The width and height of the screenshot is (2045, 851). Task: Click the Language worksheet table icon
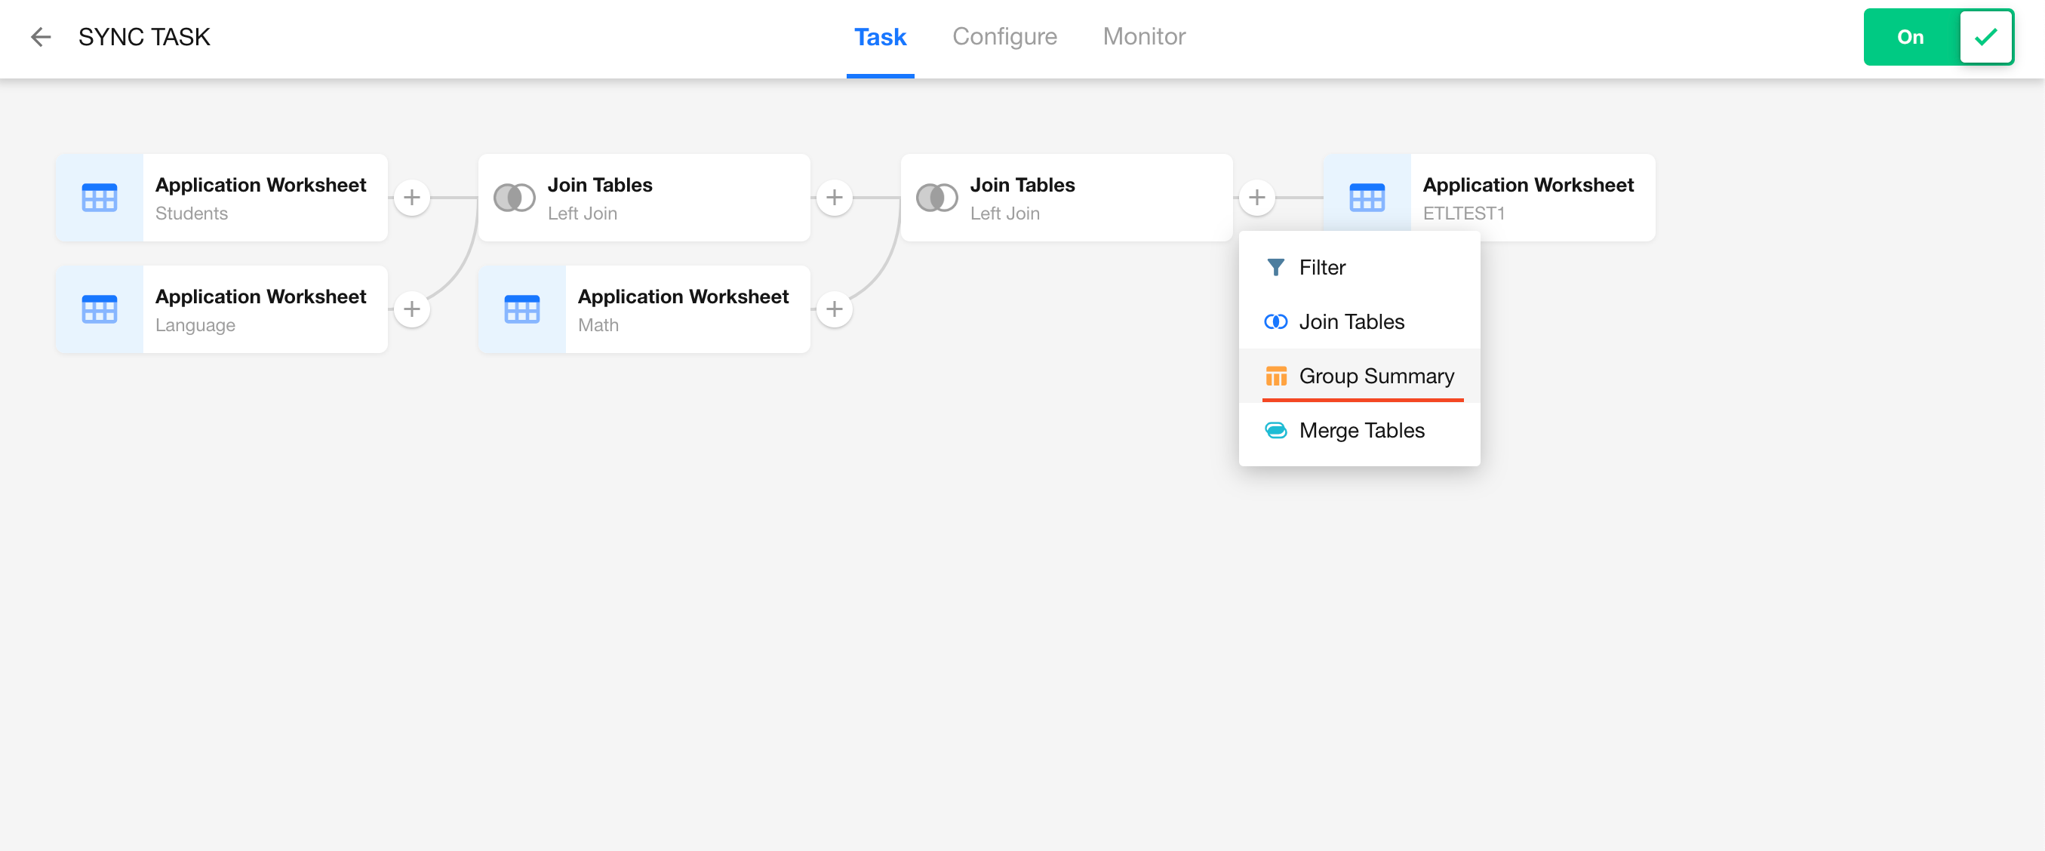tap(100, 309)
